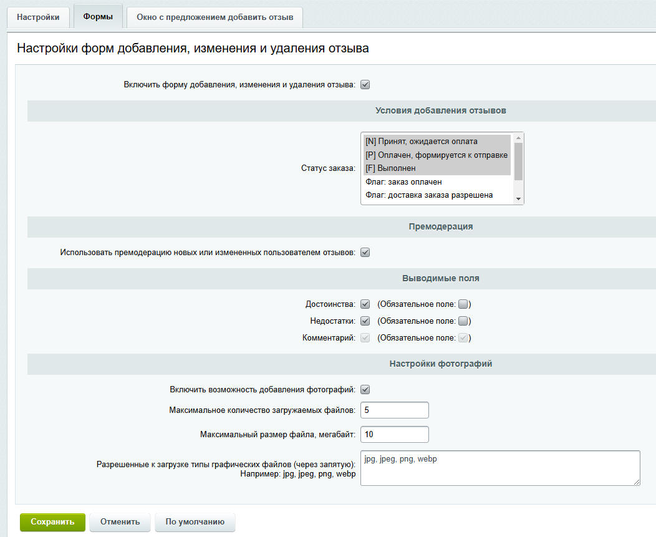The height and width of the screenshot is (537, 656).
Task: Mark Достоинства as required field
Action: (x=463, y=304)
